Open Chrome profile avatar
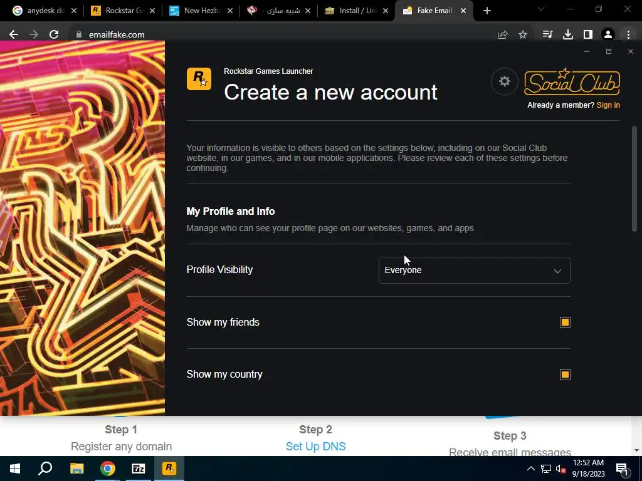The image size is (642, 481). (608, 35)
